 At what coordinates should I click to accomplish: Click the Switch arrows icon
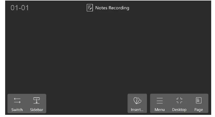click(17, 101)
